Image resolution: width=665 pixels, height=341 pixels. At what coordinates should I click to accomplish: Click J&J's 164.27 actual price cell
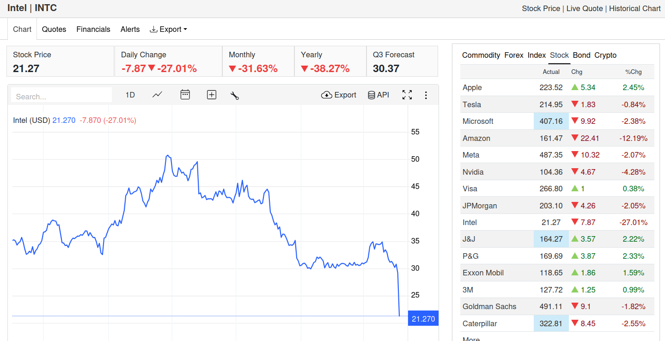pyautogui.click(x=551, y=239)
